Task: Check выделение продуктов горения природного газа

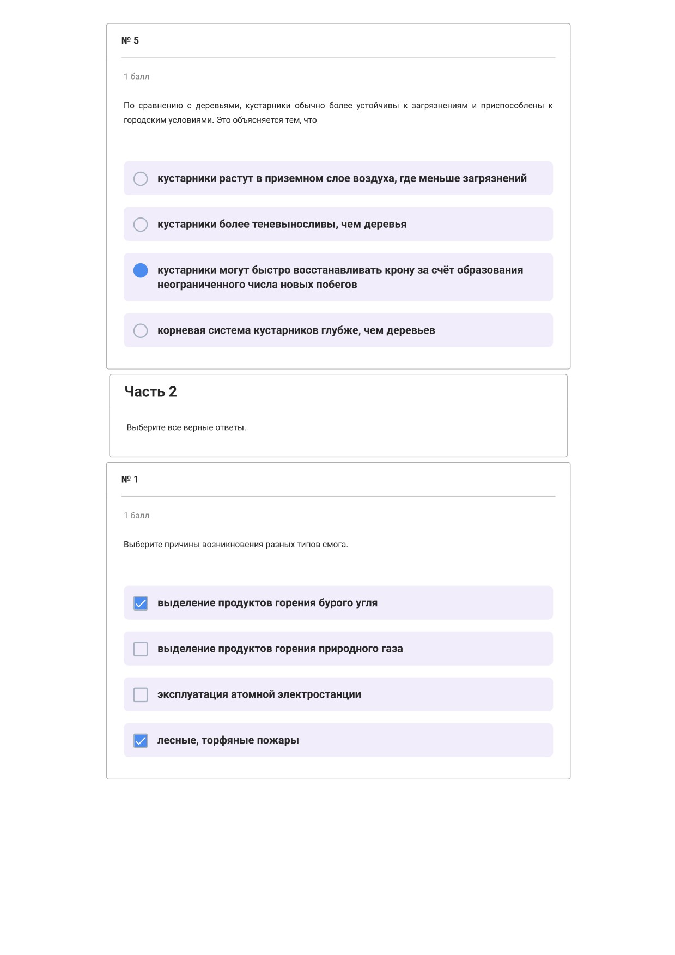Action: pos(141,649)
